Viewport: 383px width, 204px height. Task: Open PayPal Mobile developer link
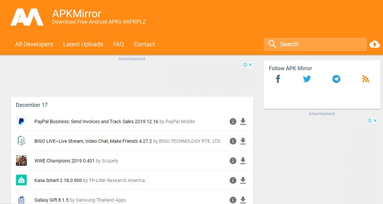coord(180,121)
